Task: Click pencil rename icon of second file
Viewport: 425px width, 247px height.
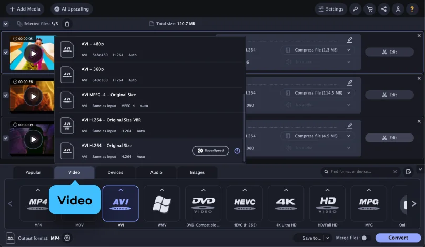Action: (350, 83)
